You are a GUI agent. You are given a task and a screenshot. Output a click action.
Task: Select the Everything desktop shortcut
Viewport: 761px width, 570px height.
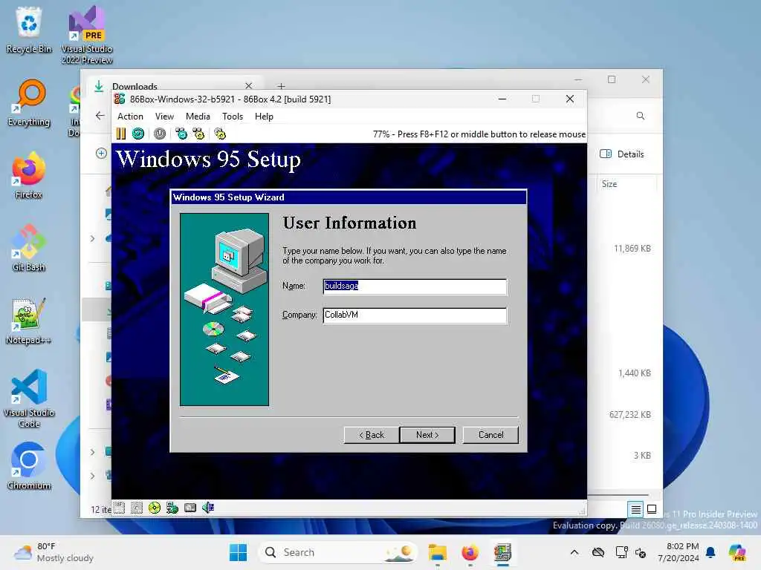(29, 102)
